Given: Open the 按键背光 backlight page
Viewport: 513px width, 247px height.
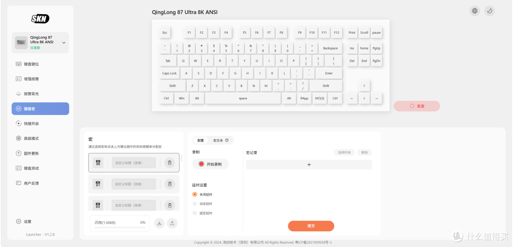Looking at the screenshot, I should (x=40, y=94).
